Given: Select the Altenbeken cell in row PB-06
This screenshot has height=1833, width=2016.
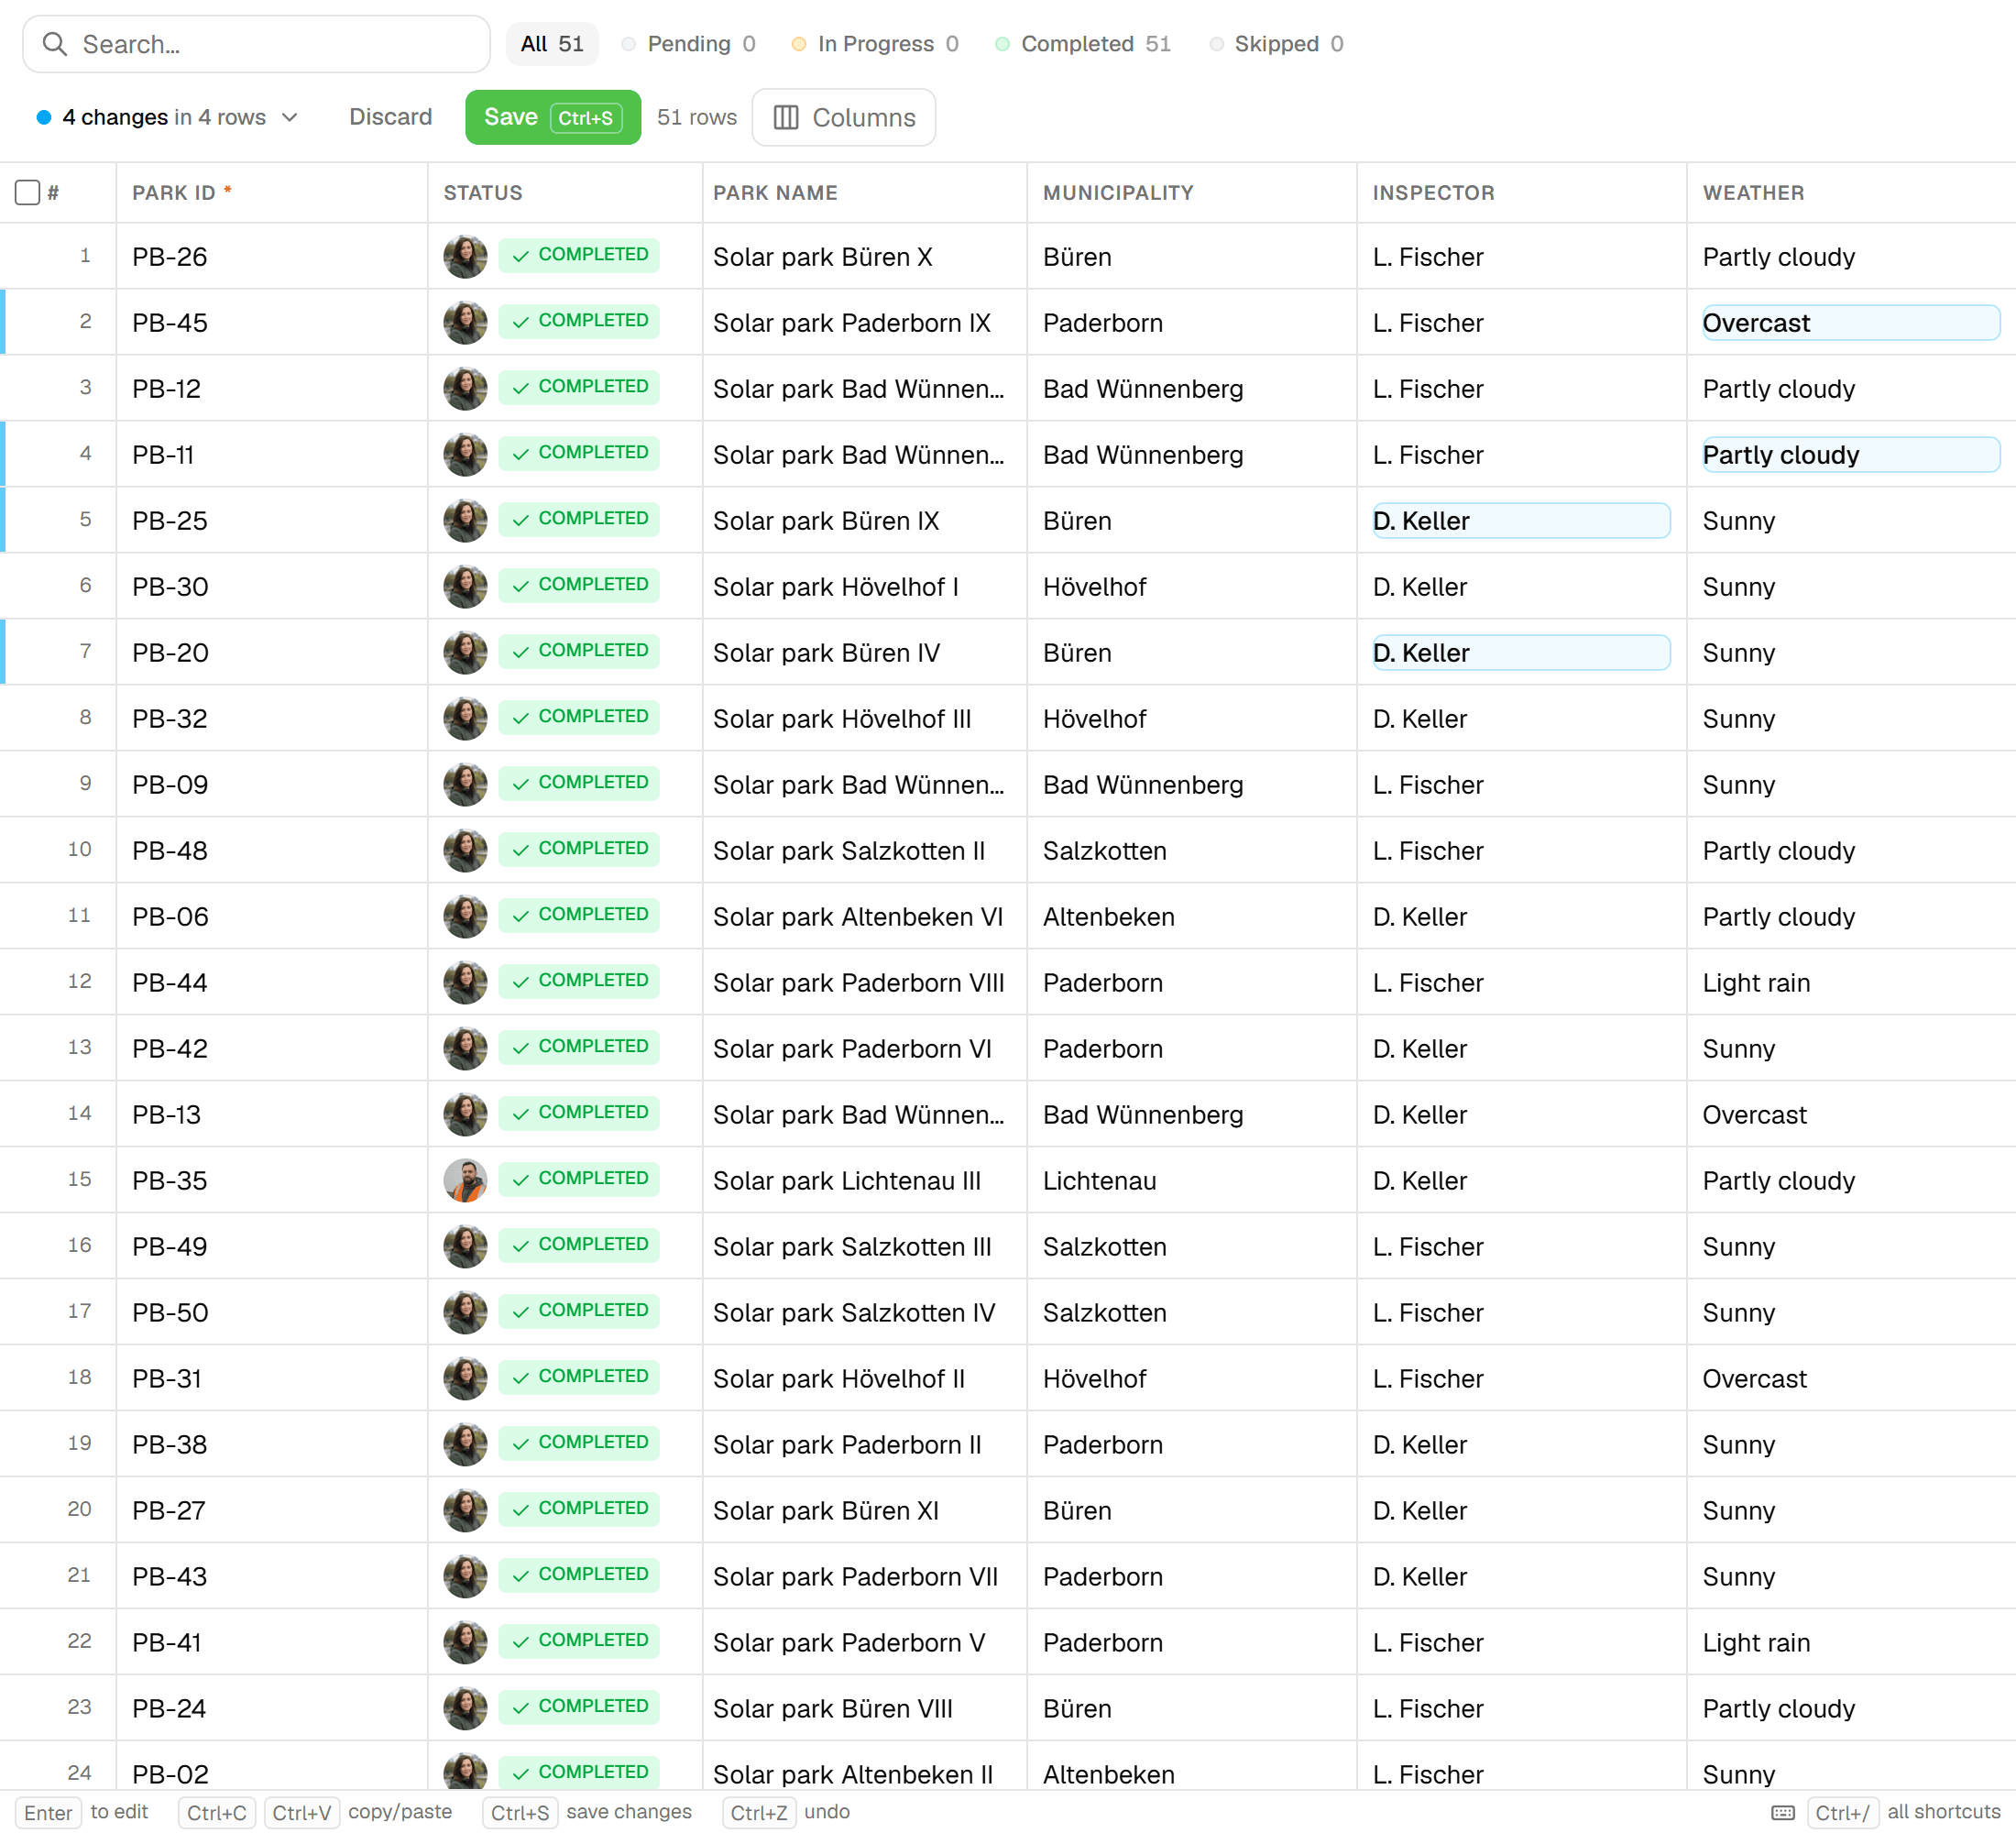Looking at the screenshot, I should coord(1192,916).
